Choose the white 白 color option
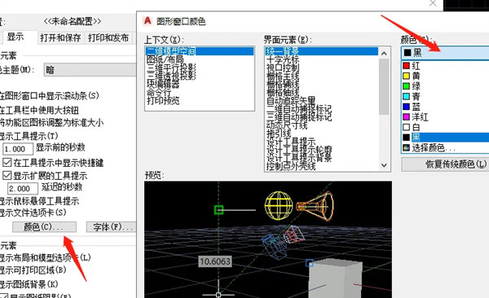Screen dimensions: 489x298 pyautogui.click(x=445, y=127)
